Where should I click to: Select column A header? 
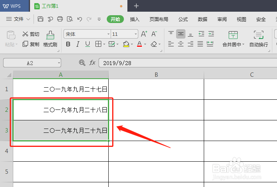[61, 75]
